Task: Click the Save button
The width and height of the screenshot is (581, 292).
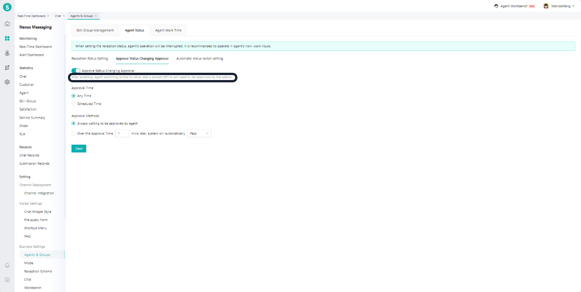Action: click(79, 149)
